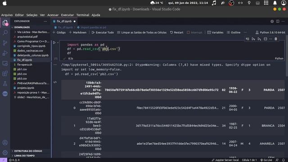
Task: Open the system notification bell in top bar
Action: click(x=275, y=3)
